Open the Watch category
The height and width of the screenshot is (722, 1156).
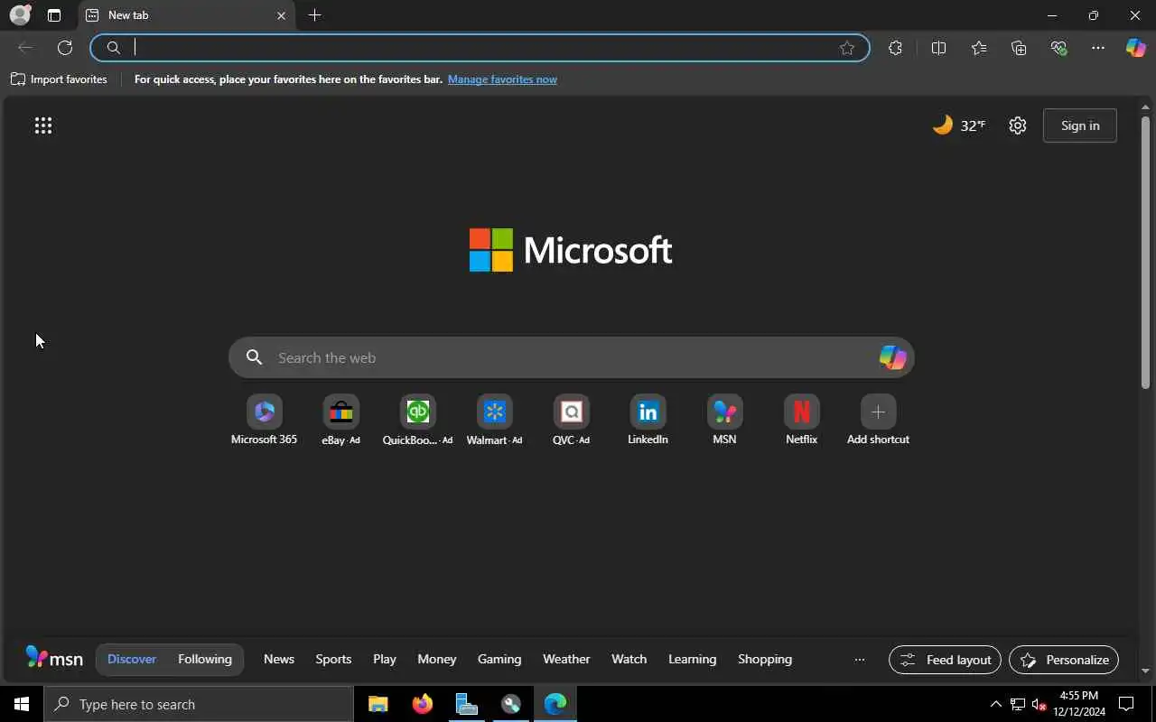(x=629, y=659)
